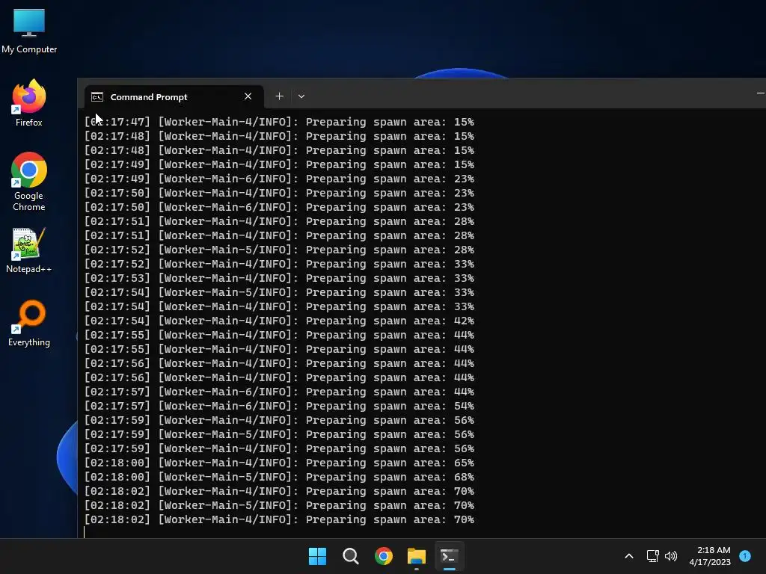Click the log line showing spawn area 54%

pyautogui.click(x=279, y=406)
